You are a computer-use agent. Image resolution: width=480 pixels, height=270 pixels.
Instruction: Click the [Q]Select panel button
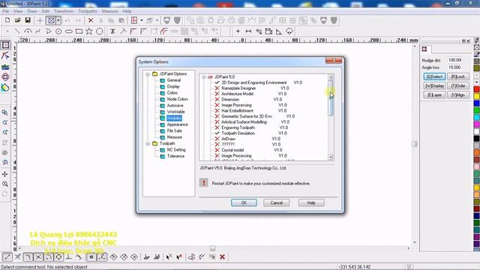[434, 76]
